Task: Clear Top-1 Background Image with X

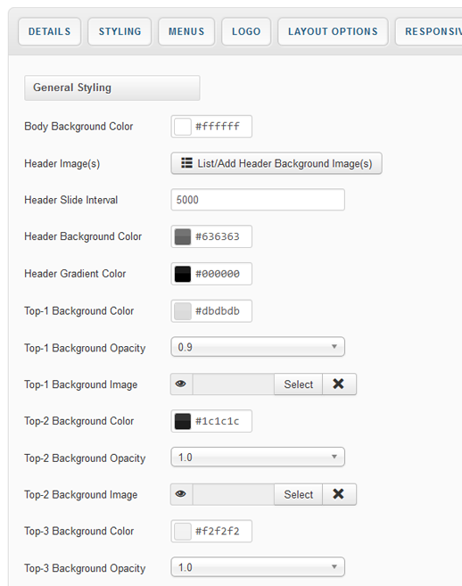Action: 339,384
